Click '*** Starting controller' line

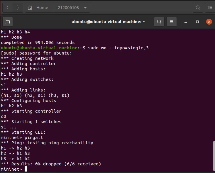[x=31, y=111]
